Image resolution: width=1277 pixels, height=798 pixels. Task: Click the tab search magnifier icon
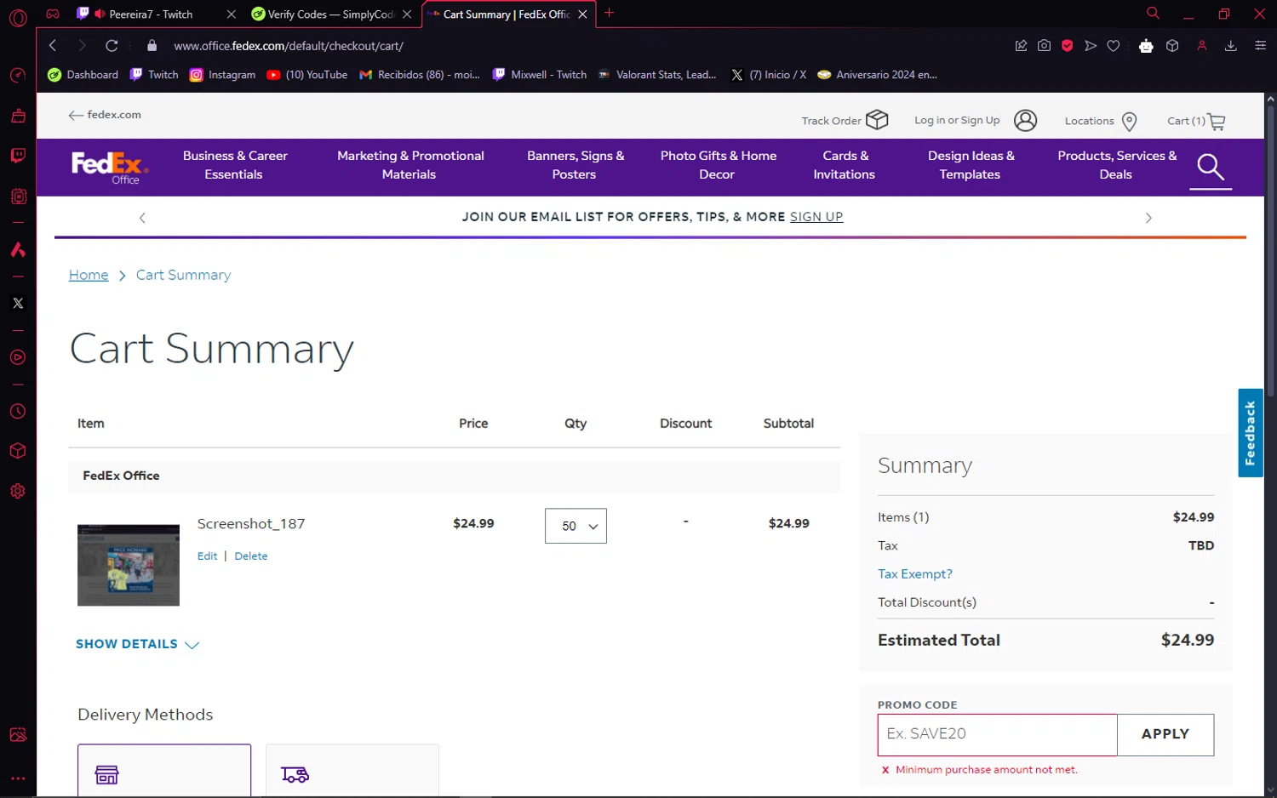(1153, 13)
